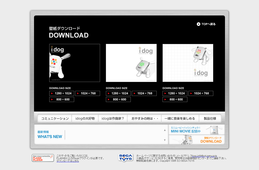Open the idogは作曲家？ tab

coord(113,118)
